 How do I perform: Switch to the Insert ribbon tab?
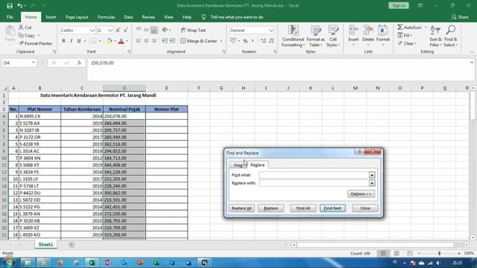point(51,17)
